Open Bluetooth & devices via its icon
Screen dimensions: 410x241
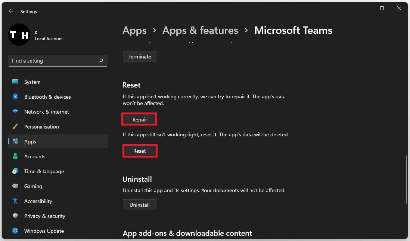(x=15, y=97)
